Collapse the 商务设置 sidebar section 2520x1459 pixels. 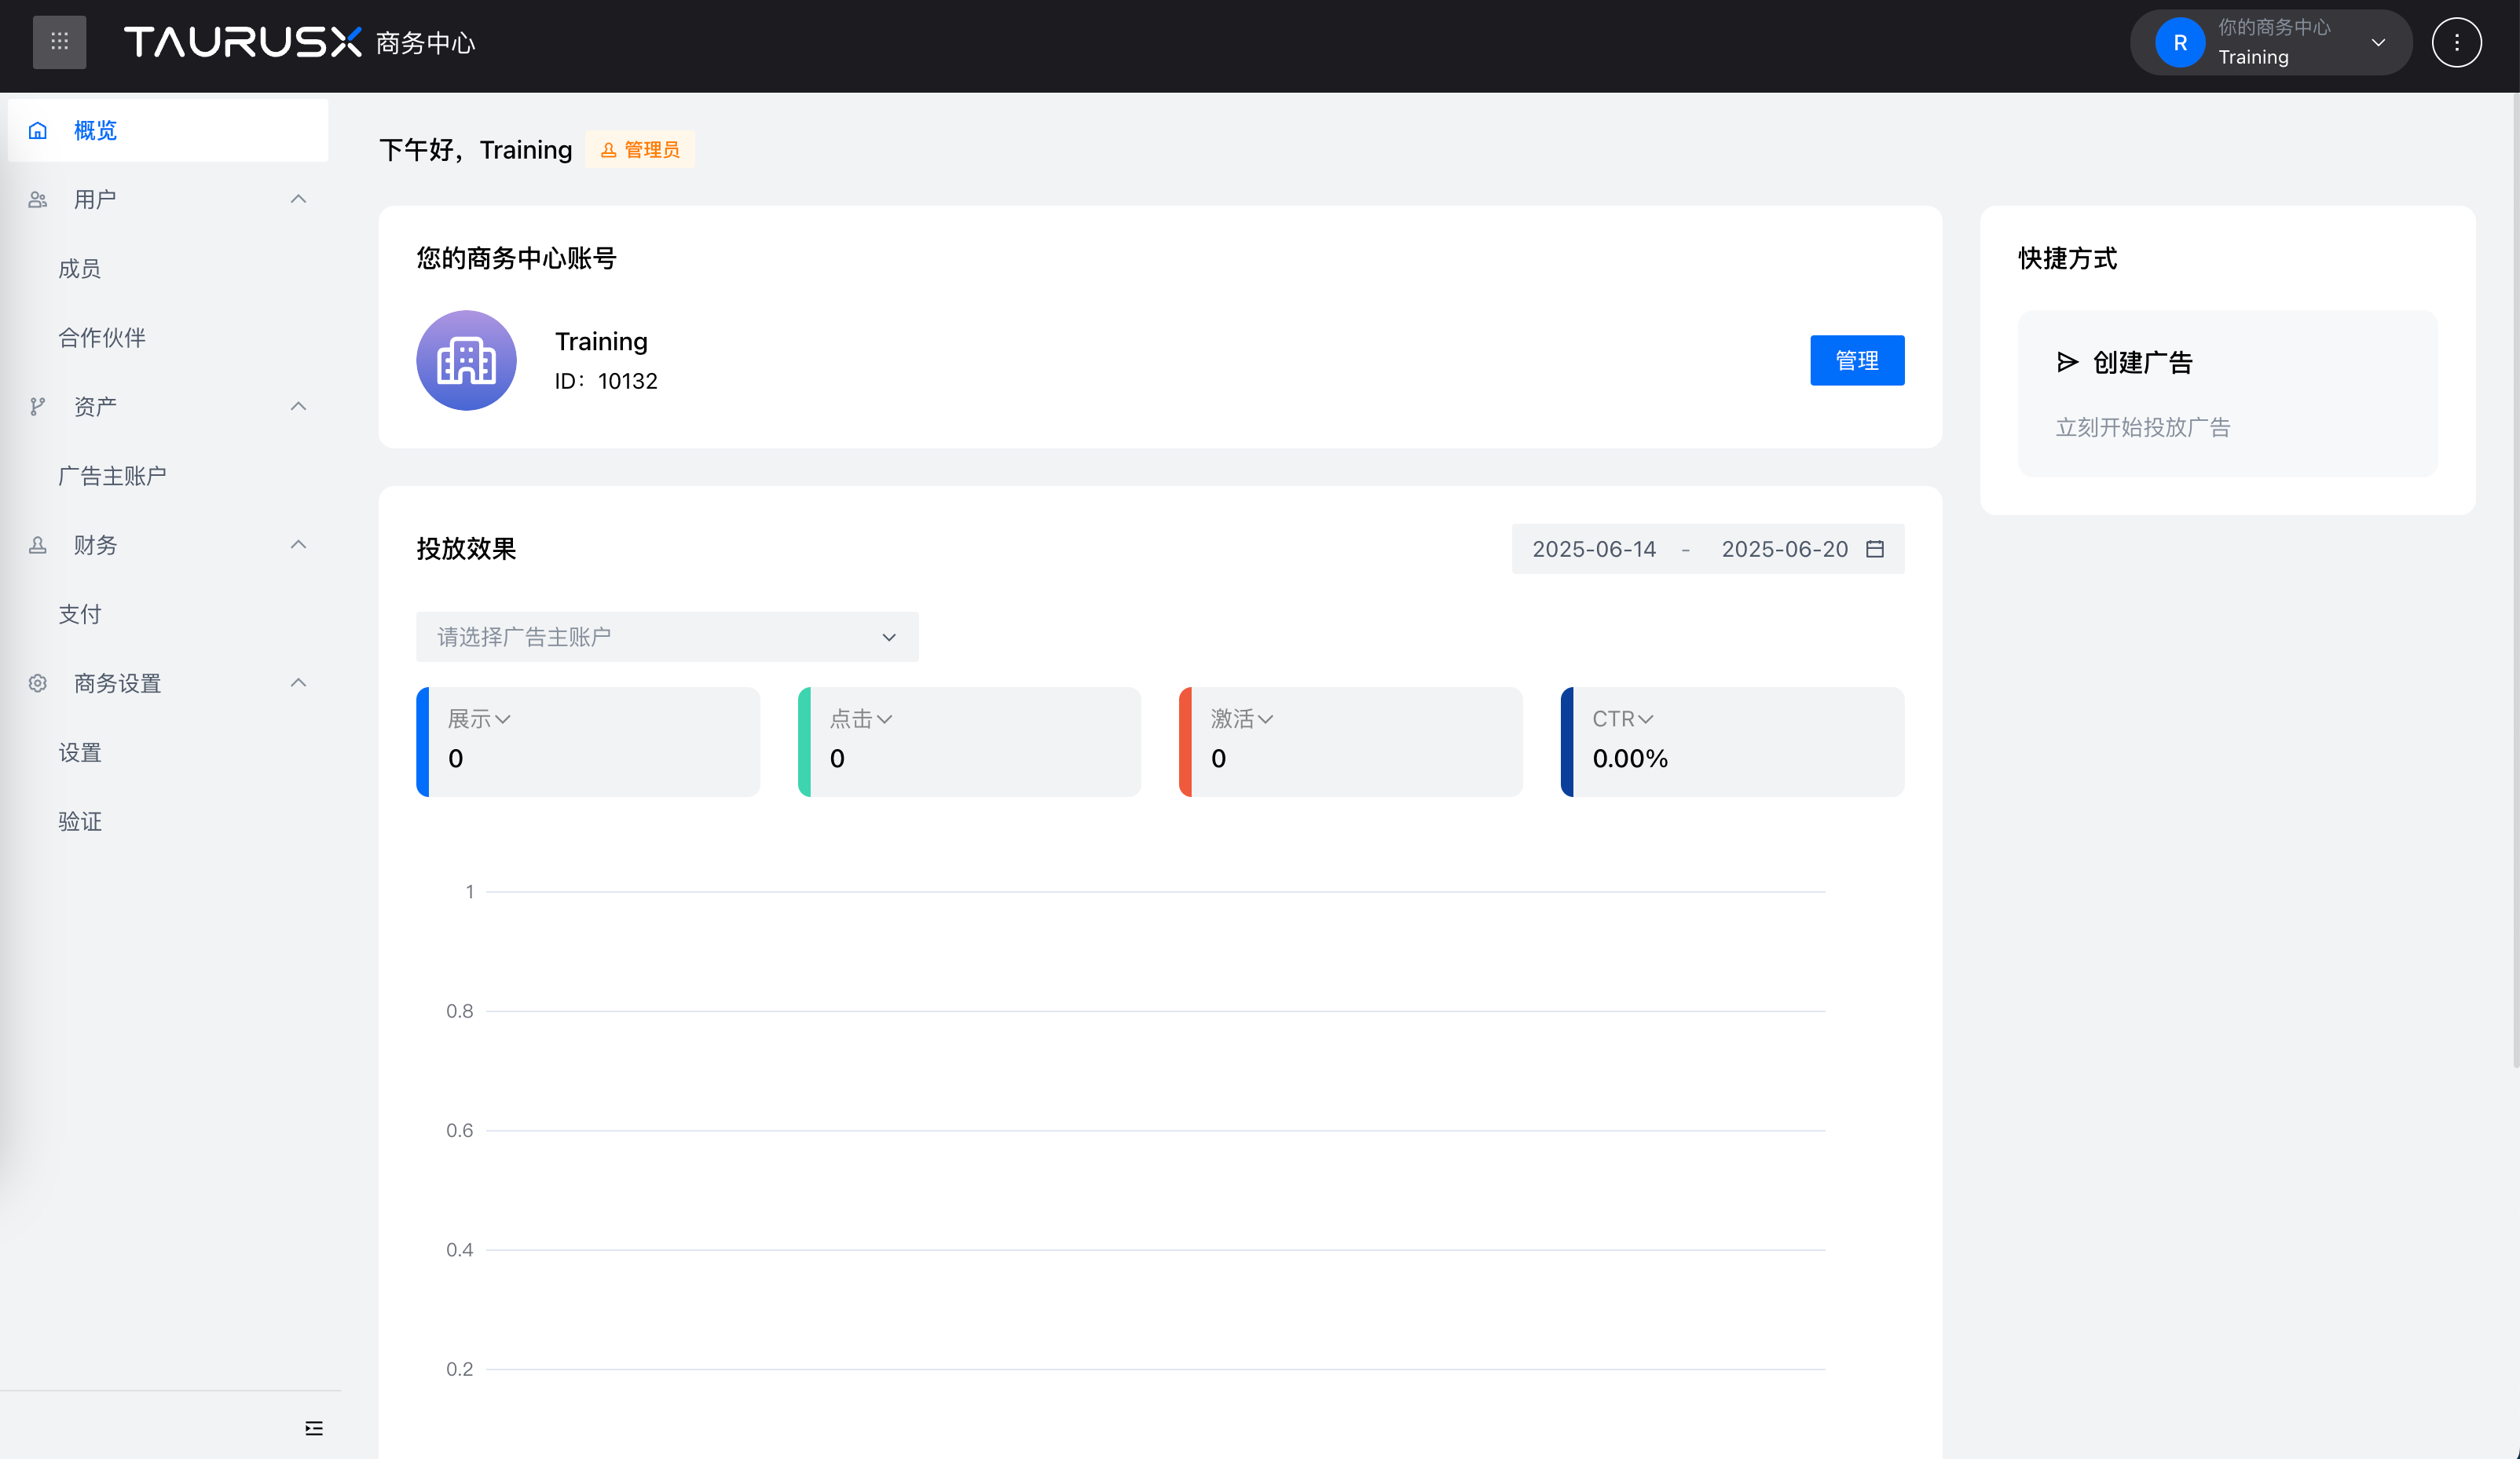[x=298, y=683]
